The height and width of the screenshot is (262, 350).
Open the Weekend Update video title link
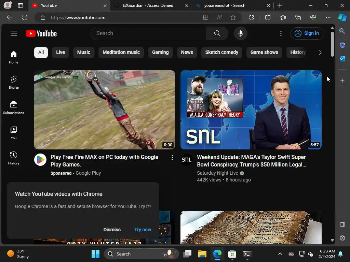(252, 161)
